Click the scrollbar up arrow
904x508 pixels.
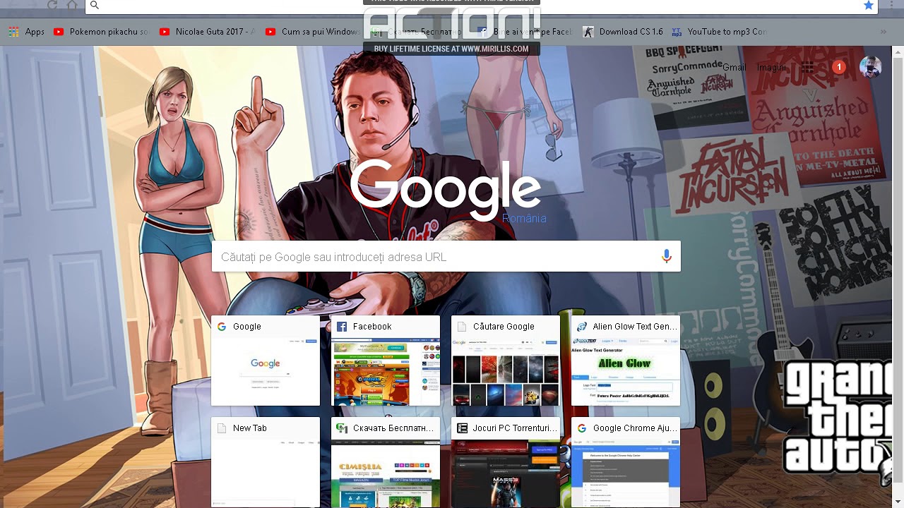coord(898,52)
